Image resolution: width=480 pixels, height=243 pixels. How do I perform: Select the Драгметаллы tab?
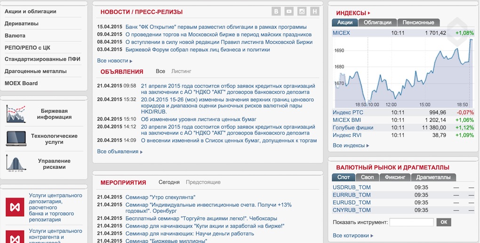pyautogui.click(x=433, y=177)
